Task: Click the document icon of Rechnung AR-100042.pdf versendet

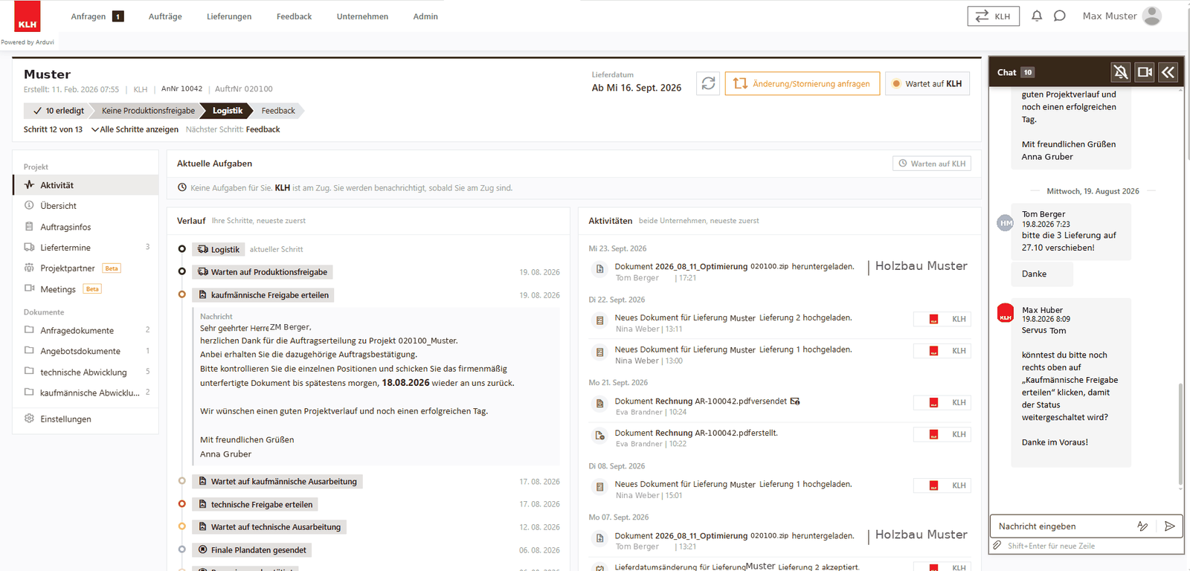Action: 599,403
